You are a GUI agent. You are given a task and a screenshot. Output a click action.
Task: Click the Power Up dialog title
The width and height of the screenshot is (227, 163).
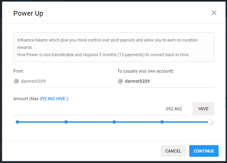pyautogui.click(x=28, y=13)
